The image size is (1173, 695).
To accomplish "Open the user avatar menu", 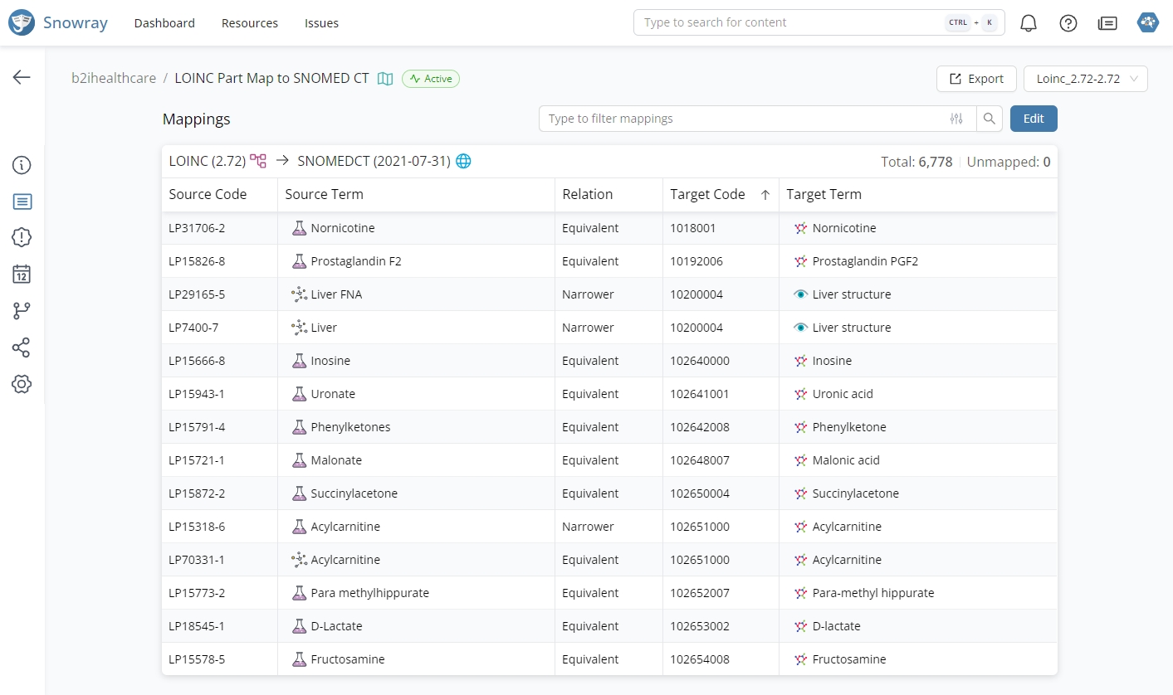I will (x=1148, y=22).
